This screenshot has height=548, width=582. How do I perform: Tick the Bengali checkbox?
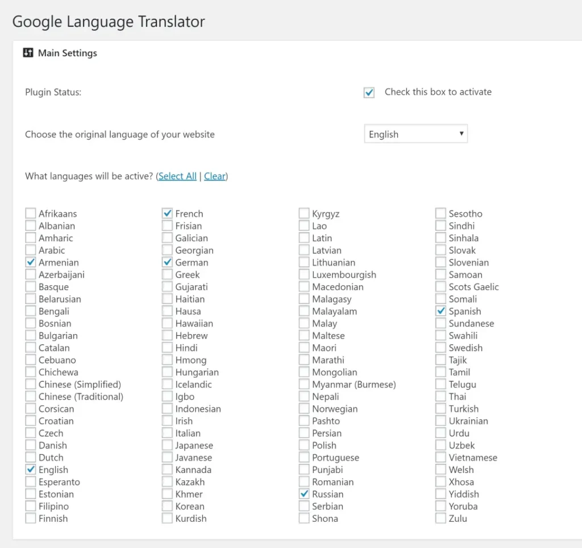coord(31,311)
